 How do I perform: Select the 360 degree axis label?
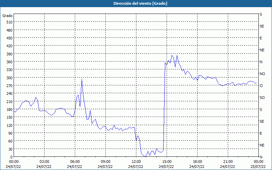10,62
